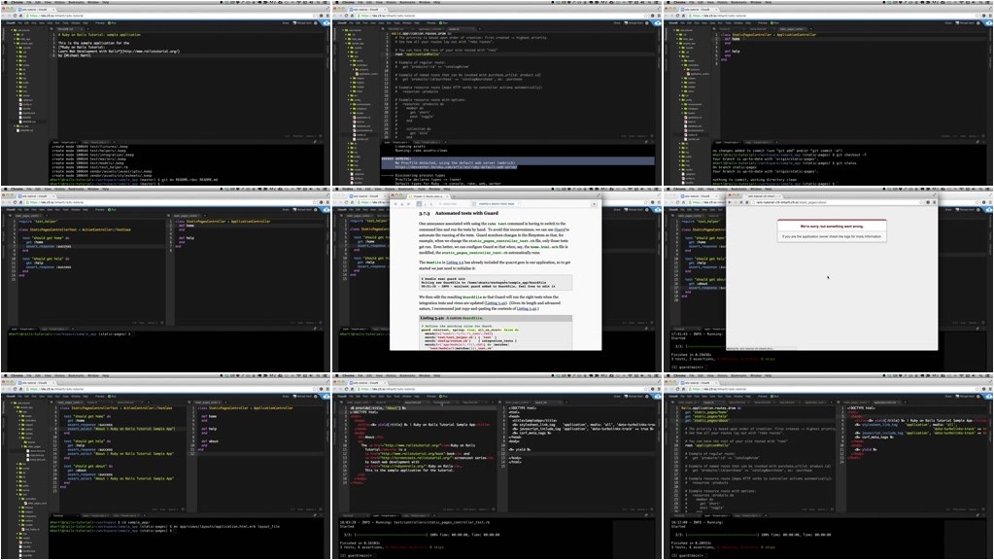Select the rails-tutorial Chrome tab in README frame
The height and width of the screenshot is (560, 994).
point(36,10)
